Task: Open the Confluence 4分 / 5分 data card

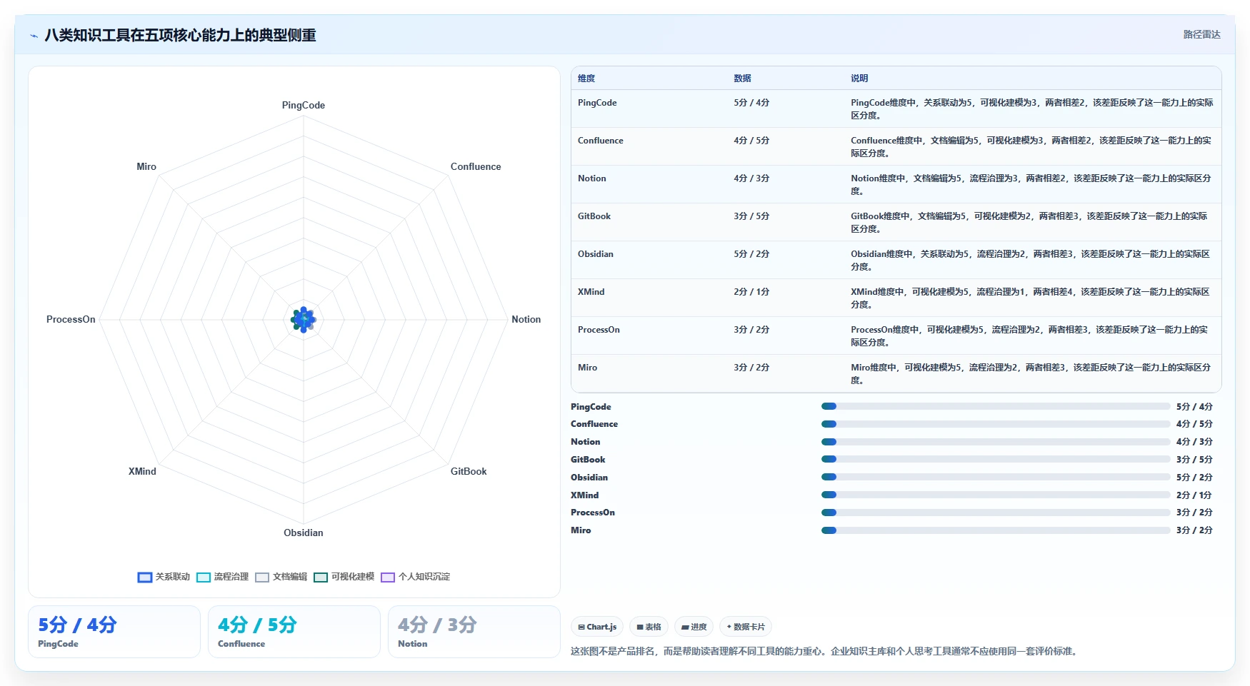Action: [294, 632]
